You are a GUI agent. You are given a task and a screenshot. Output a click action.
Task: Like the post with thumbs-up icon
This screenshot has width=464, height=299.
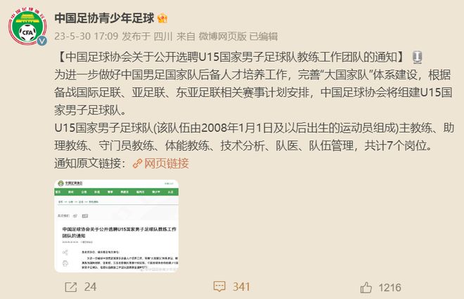(x=366, y=287)
